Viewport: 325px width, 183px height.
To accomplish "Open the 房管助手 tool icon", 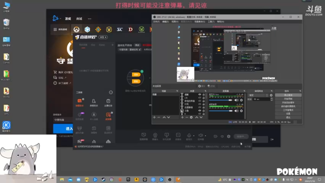I will point(94,103).
